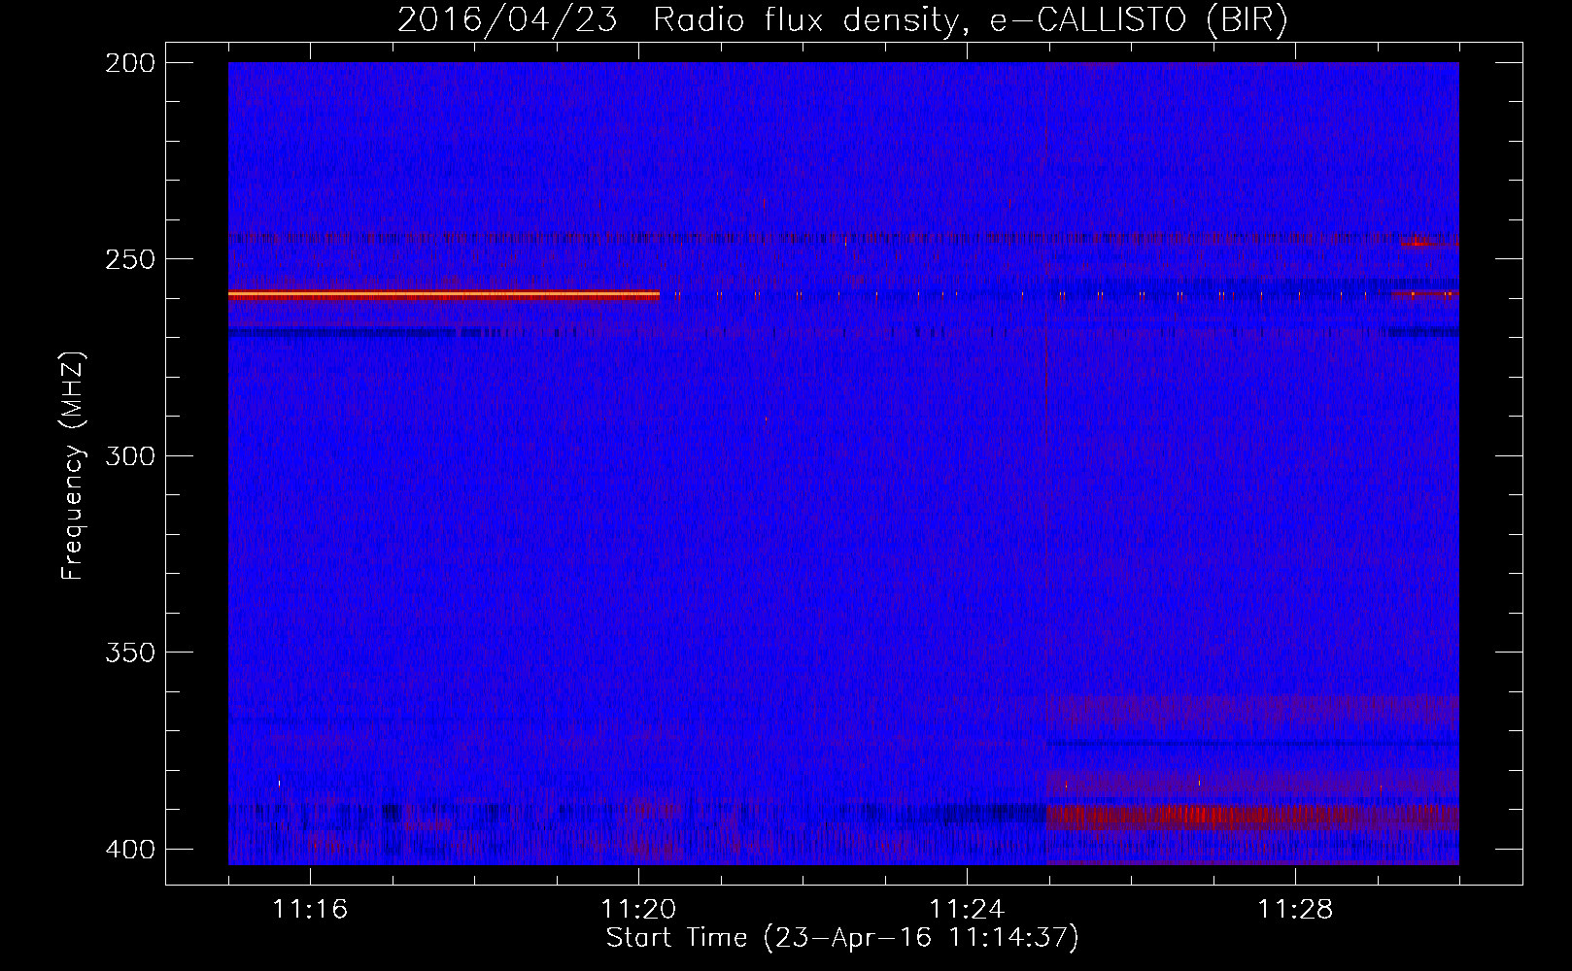Click the 11:20 time tick label
The image size is (1572, 971).
(638, 910)
